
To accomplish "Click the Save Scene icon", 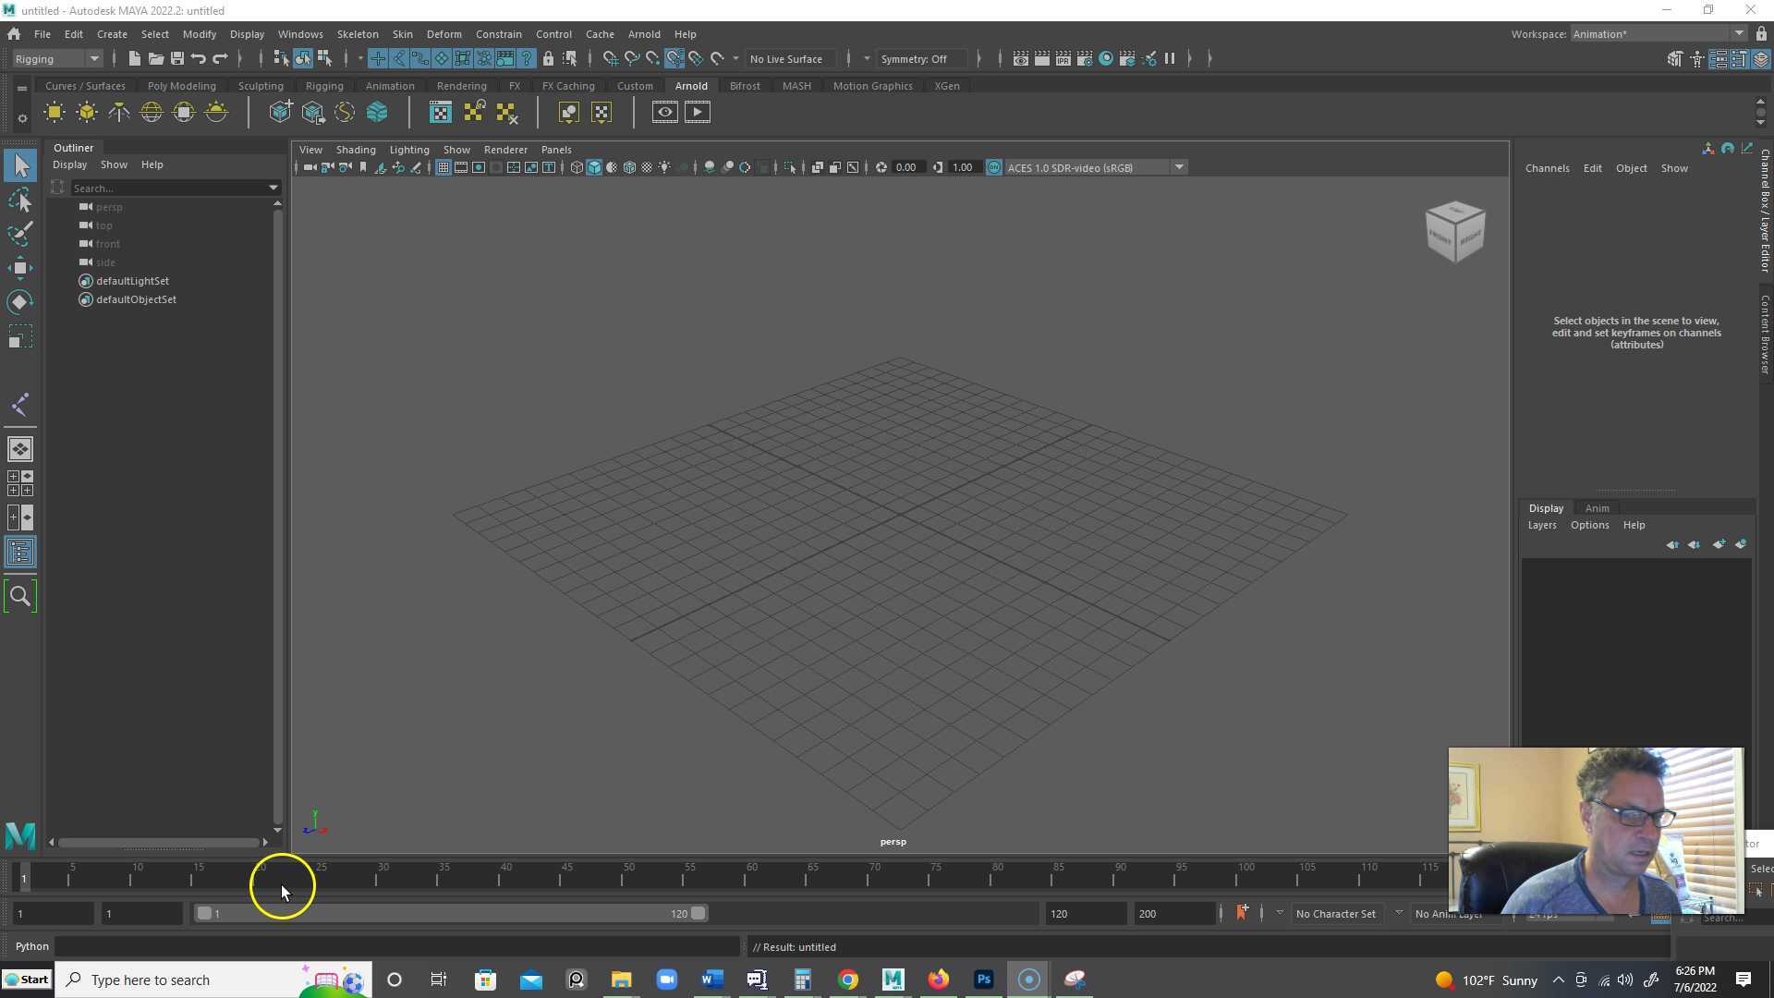I will (x=177, y=58).
